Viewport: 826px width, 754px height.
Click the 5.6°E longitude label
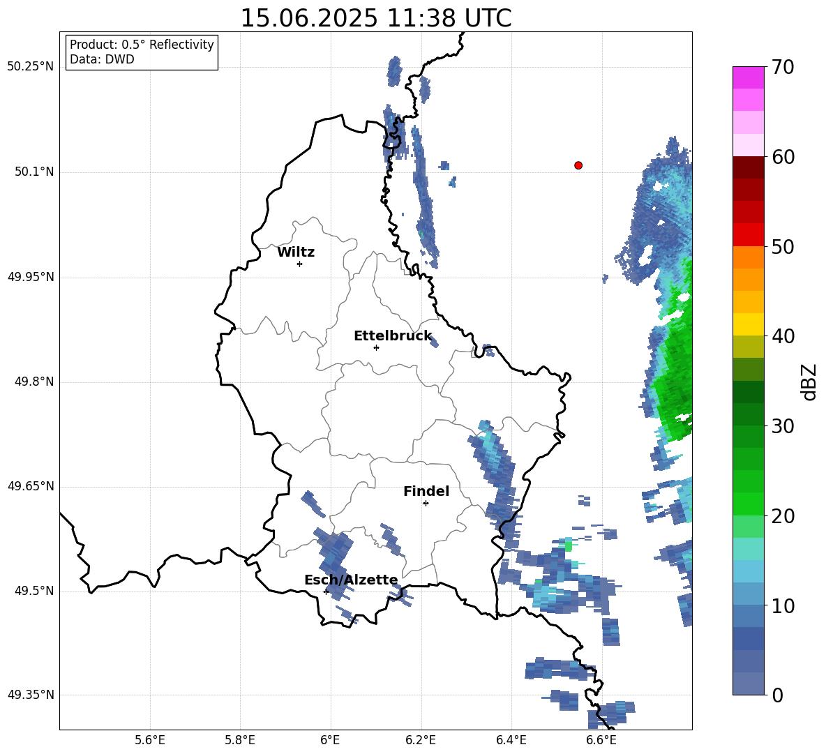[x=150, y=740]
